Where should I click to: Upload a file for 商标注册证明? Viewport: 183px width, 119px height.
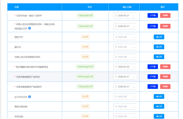click(159, 106)
